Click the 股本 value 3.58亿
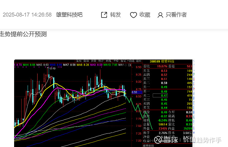Screen dimensions: 228x147 click(x=187, y=133)
